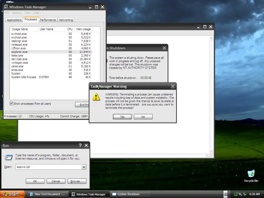Switch to the Applications tab
Screen dimensions: 264x198
14,20
